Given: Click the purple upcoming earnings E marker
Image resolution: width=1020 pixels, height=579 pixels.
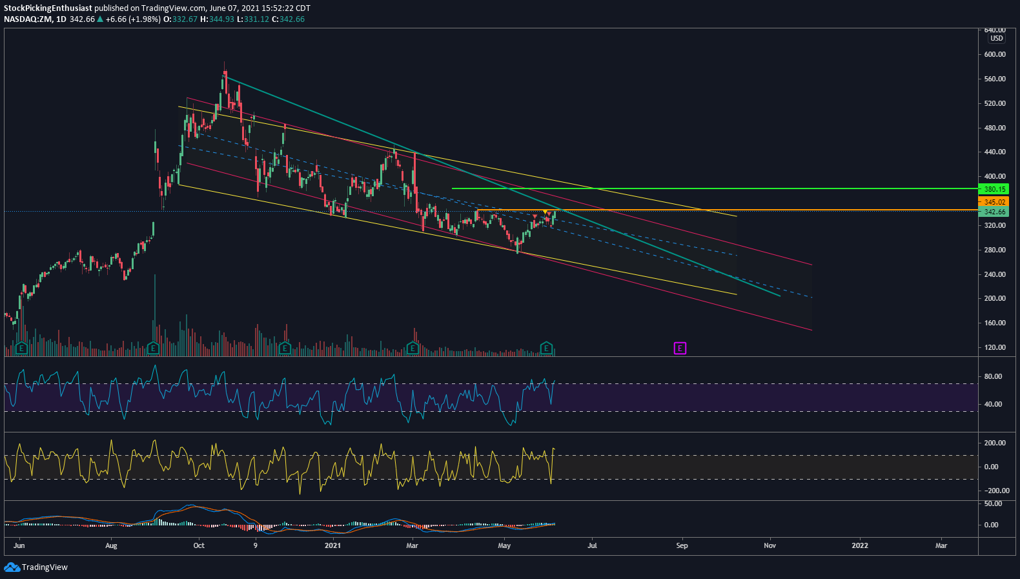Looking at the screenshot, I should (x=680, y=349).
